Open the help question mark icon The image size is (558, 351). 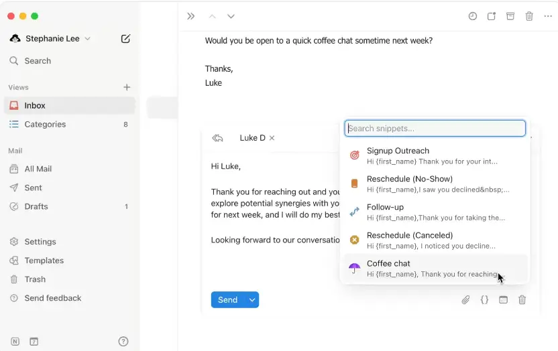point(123,341)
